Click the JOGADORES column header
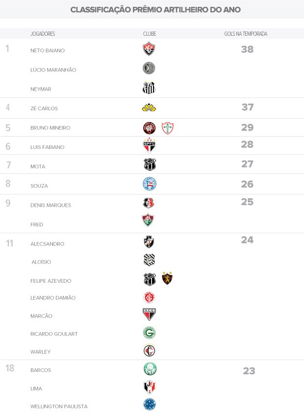The width and height of the screenshot is (304, 412). click(x=43, y=34)
